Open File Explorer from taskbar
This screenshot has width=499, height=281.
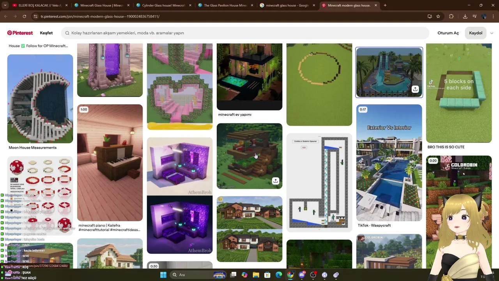[256, 275]
